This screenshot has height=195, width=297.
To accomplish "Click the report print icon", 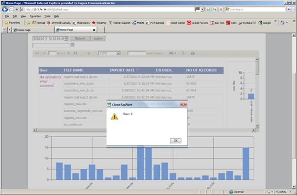I will 193,53.
